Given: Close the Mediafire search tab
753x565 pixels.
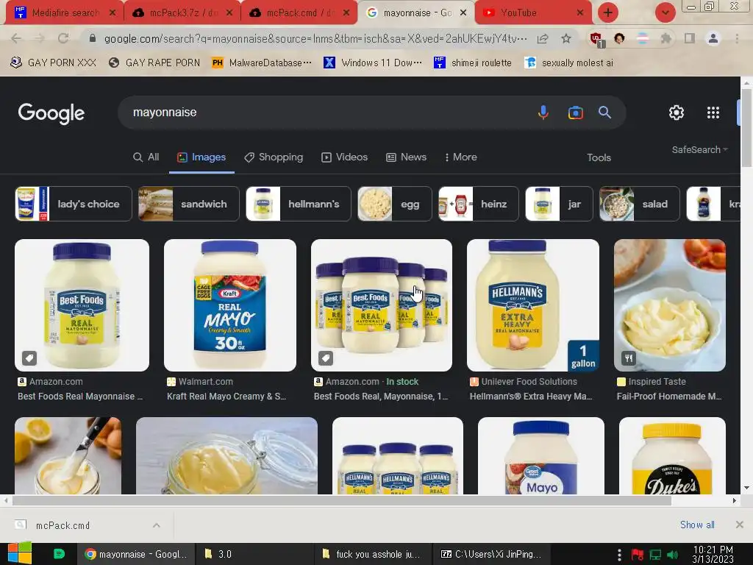Looking at the screenshot, I should point(113,13).
